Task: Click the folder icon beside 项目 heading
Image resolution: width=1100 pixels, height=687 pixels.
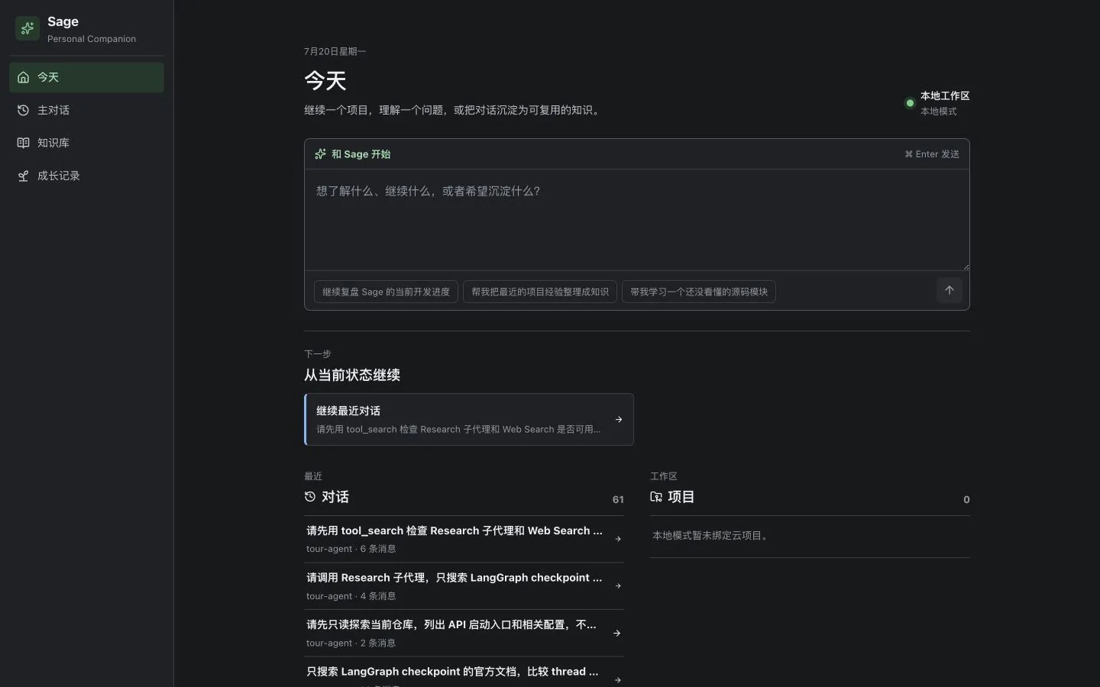Action: (x=656, y=497)
